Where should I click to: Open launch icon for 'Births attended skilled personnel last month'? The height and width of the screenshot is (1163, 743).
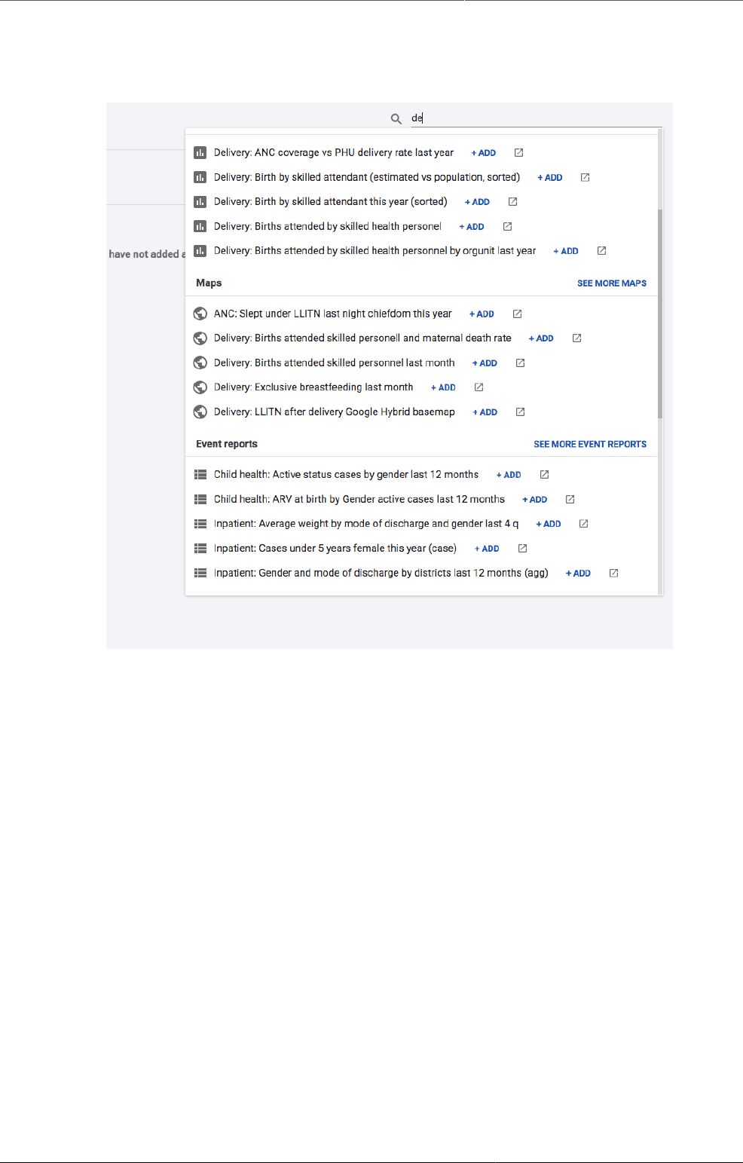click(x=520, y=363)
